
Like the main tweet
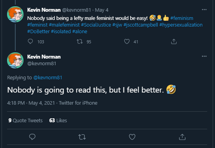click(x=132, y=137)
